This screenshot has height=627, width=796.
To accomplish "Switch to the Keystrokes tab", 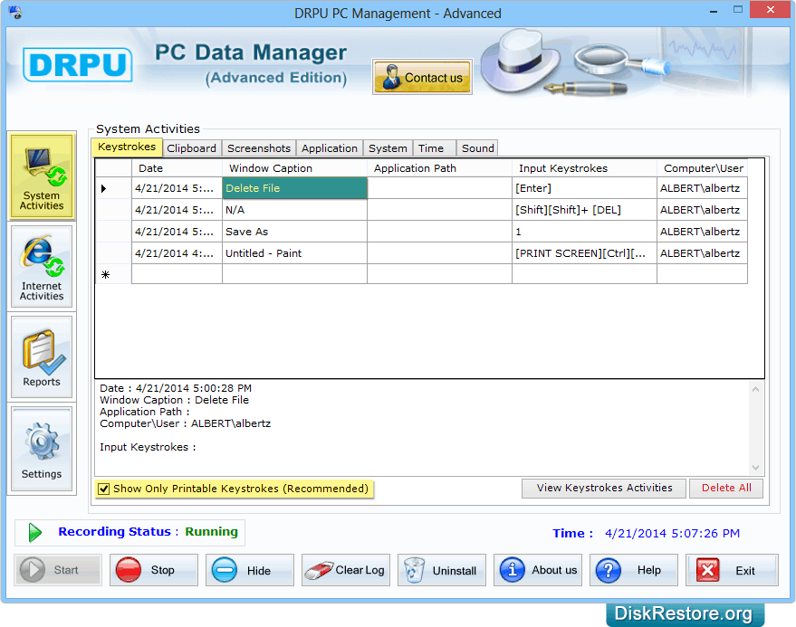I will [x=127, y=147].
